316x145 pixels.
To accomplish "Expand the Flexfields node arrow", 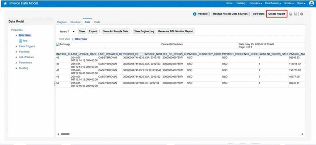I will click(16, 52).
